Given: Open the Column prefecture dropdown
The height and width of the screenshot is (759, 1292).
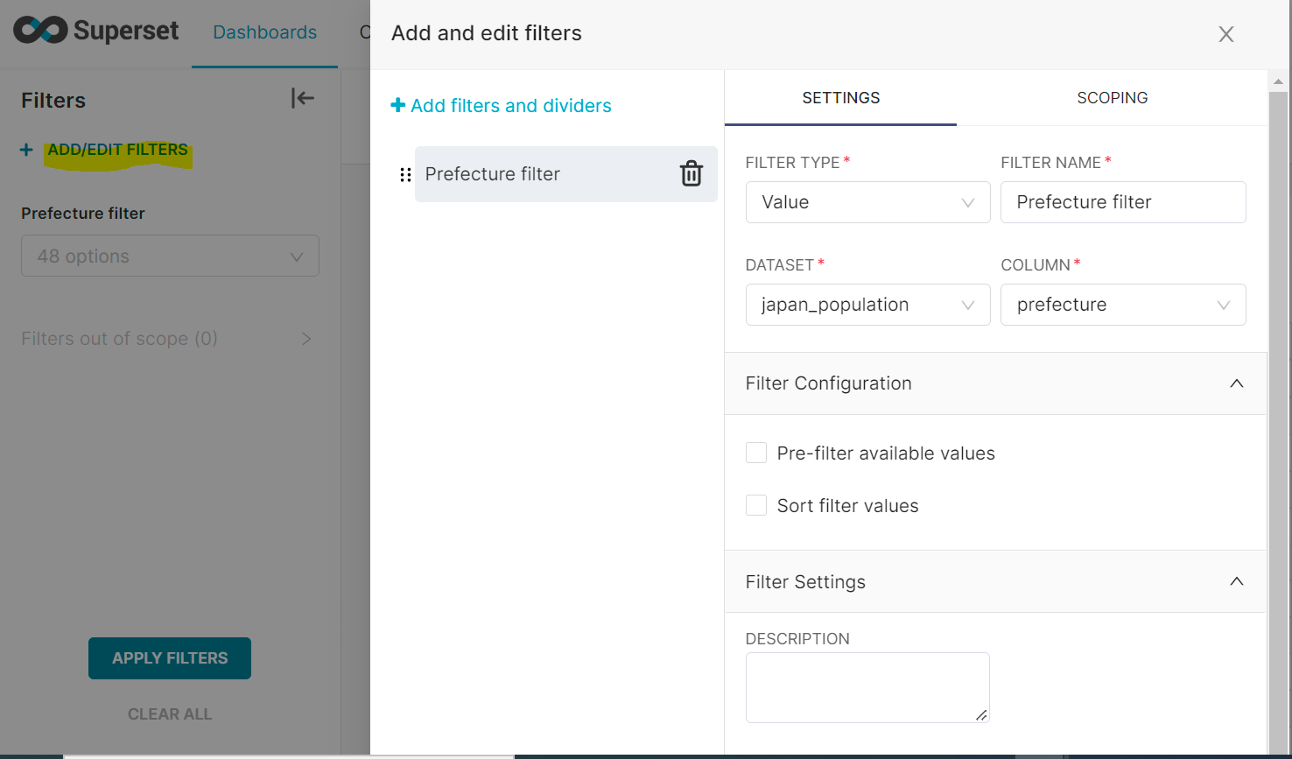Looking at the screenshot, I should point(1122,305).
